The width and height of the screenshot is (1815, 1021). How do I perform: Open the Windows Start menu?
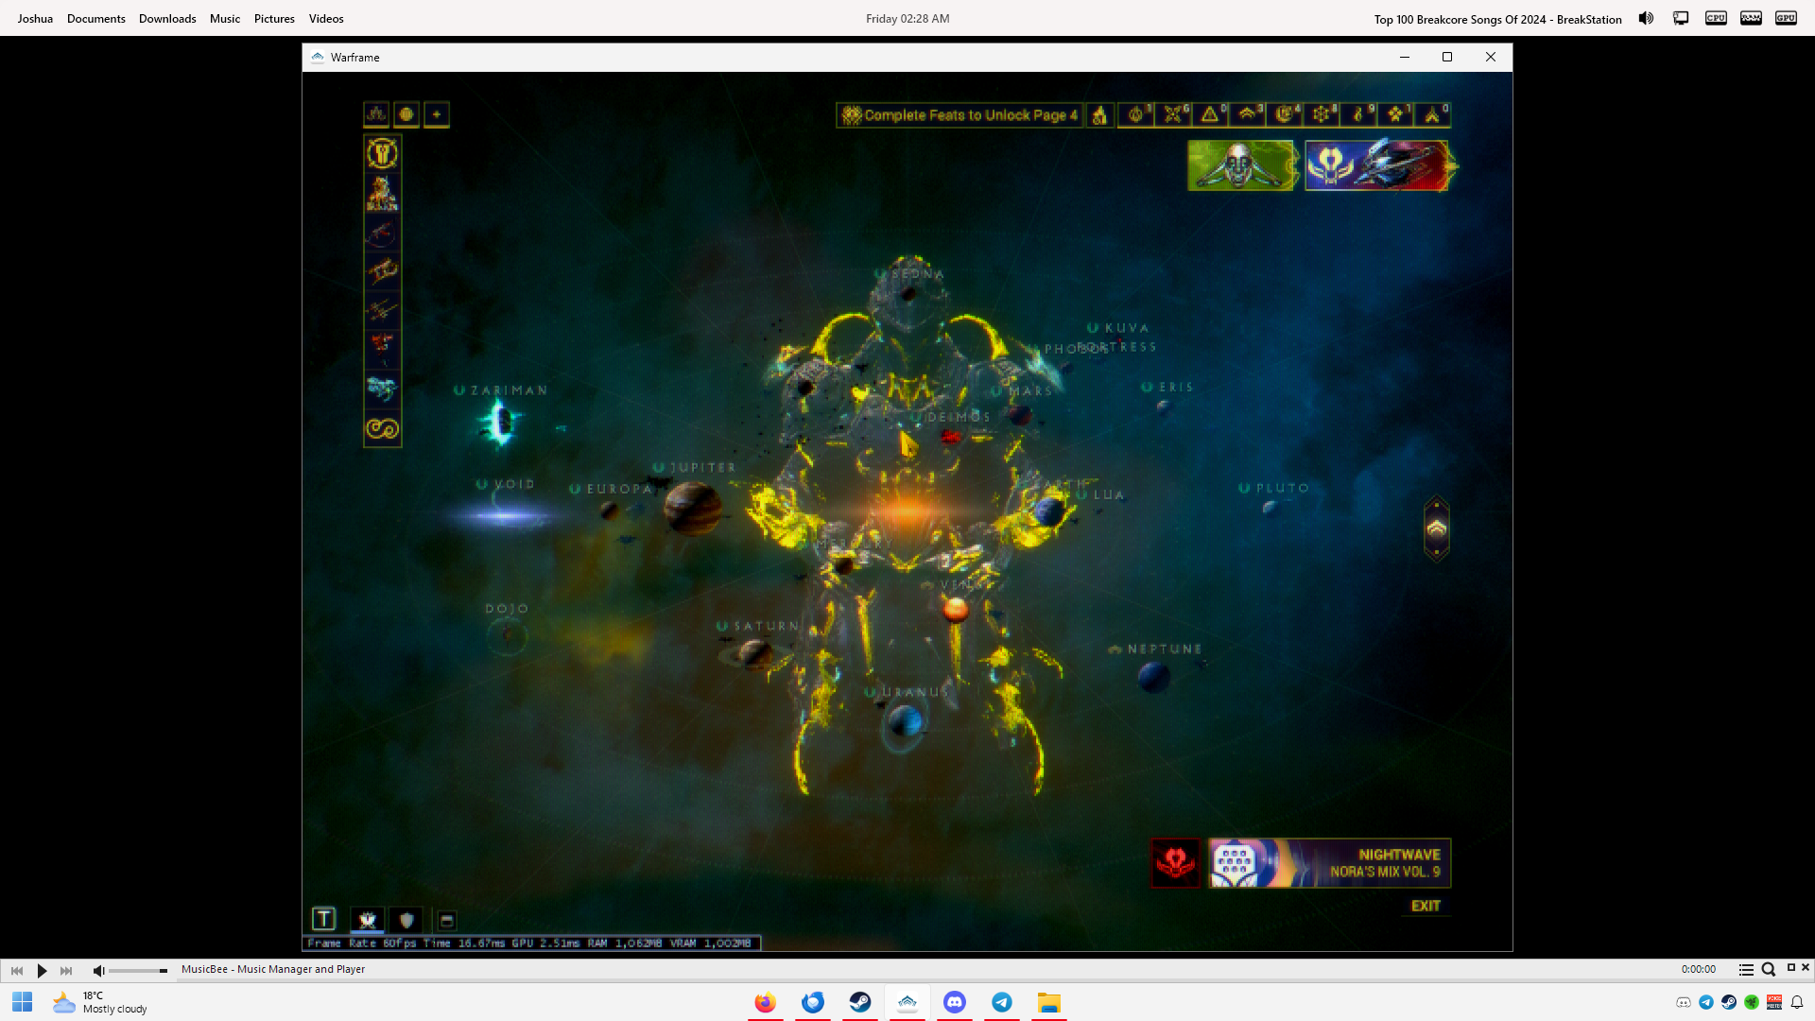pos(23,1002)
